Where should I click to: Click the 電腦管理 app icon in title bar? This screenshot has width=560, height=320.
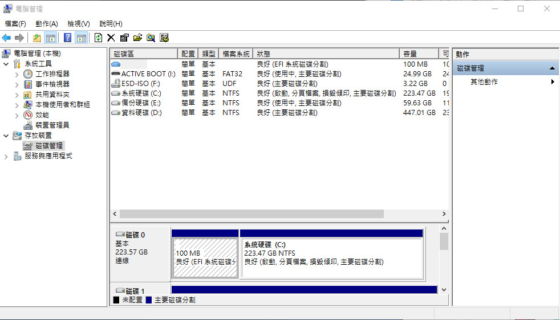(x=7, y=9)
